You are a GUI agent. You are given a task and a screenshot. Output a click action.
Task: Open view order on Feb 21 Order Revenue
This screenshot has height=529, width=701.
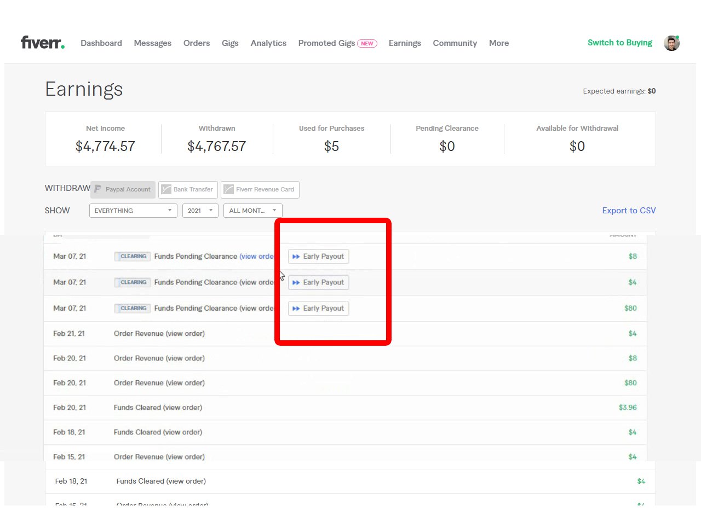point(185,334)
